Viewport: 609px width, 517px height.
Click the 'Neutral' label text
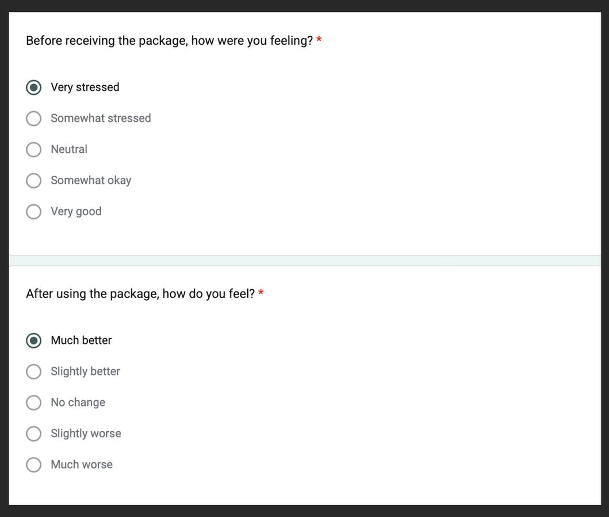pyautogui.click(x=69, y=149)
